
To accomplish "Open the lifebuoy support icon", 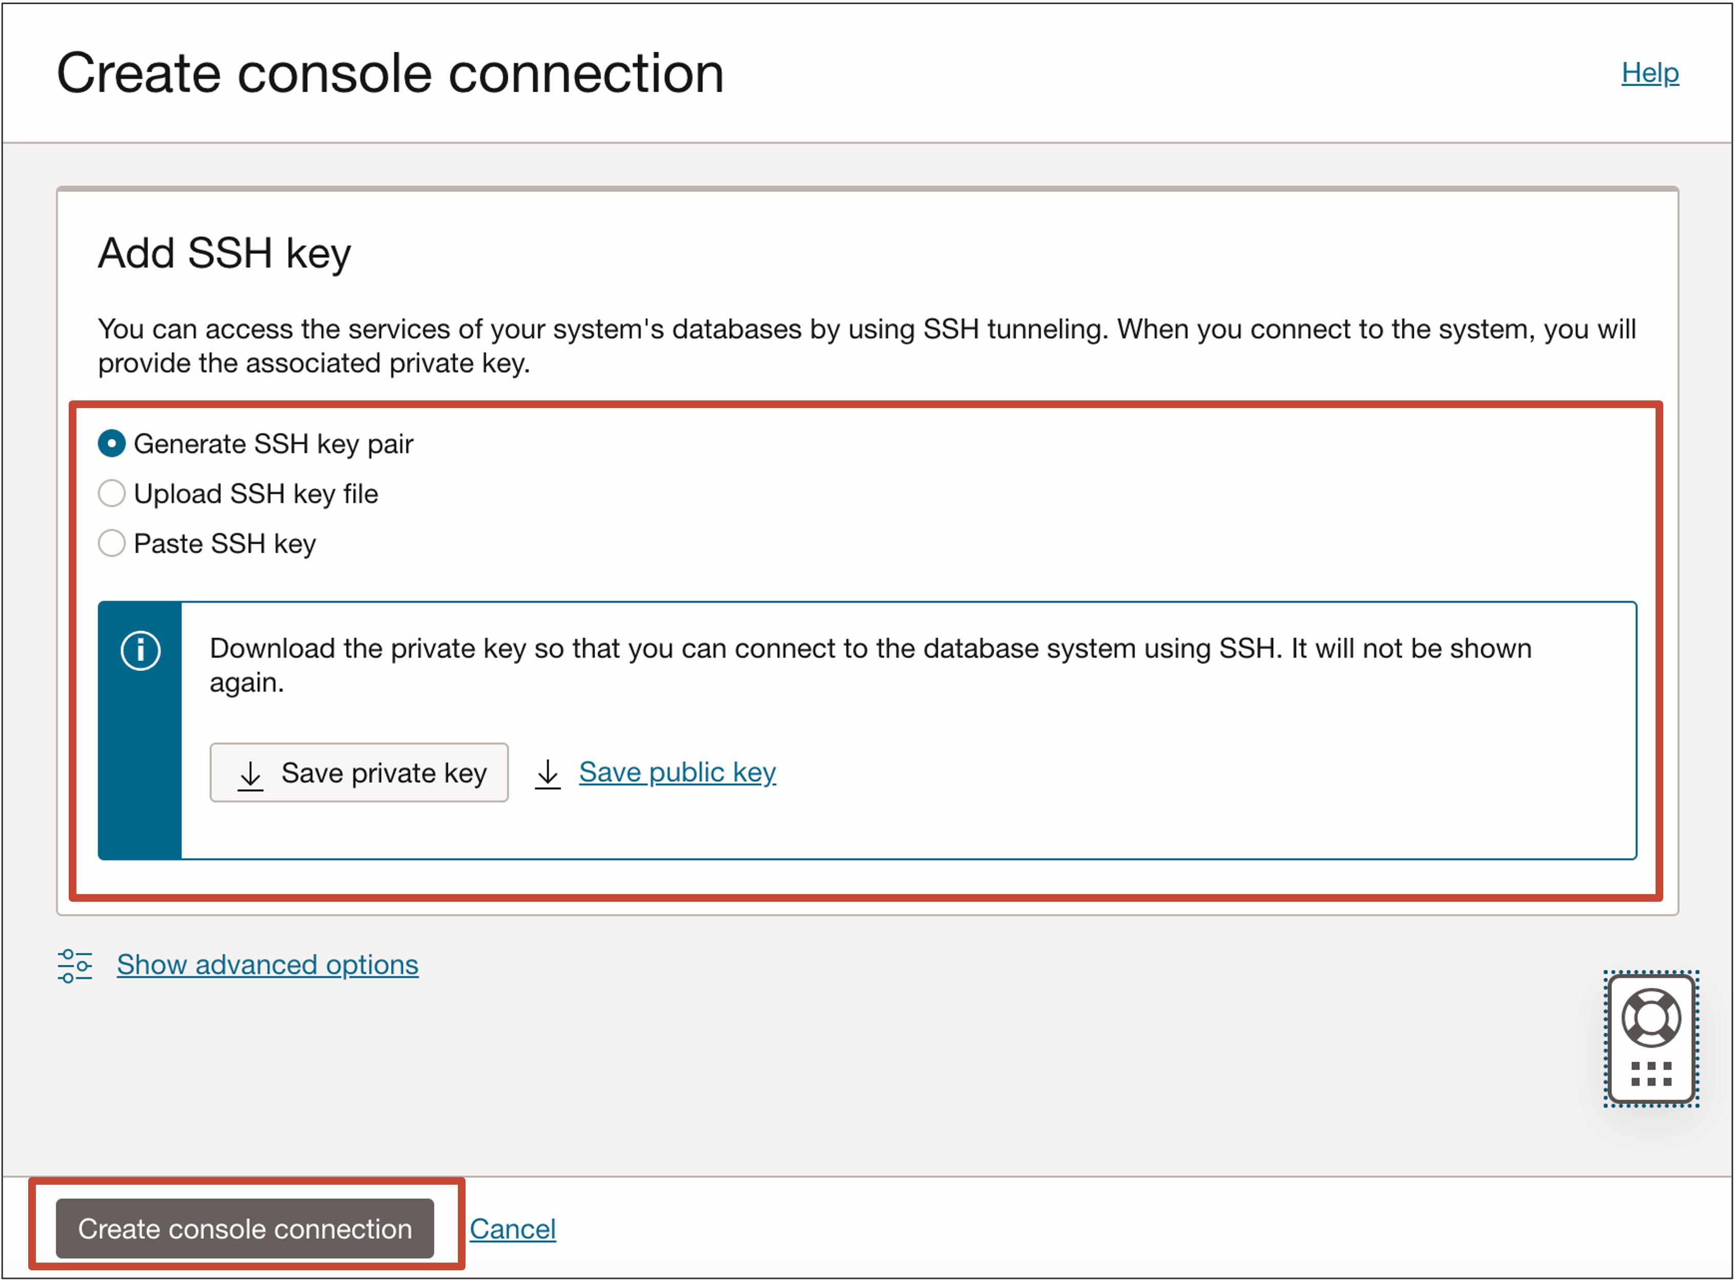I will tap(1651, 1018).
